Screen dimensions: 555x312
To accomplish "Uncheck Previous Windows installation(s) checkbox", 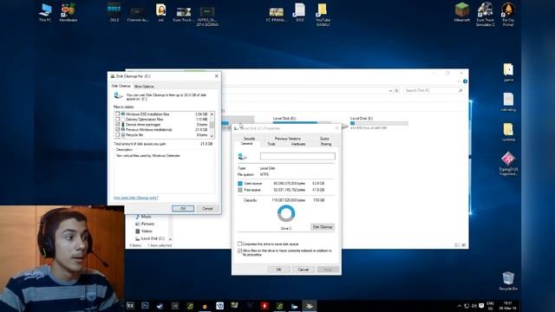I will 118,130.
